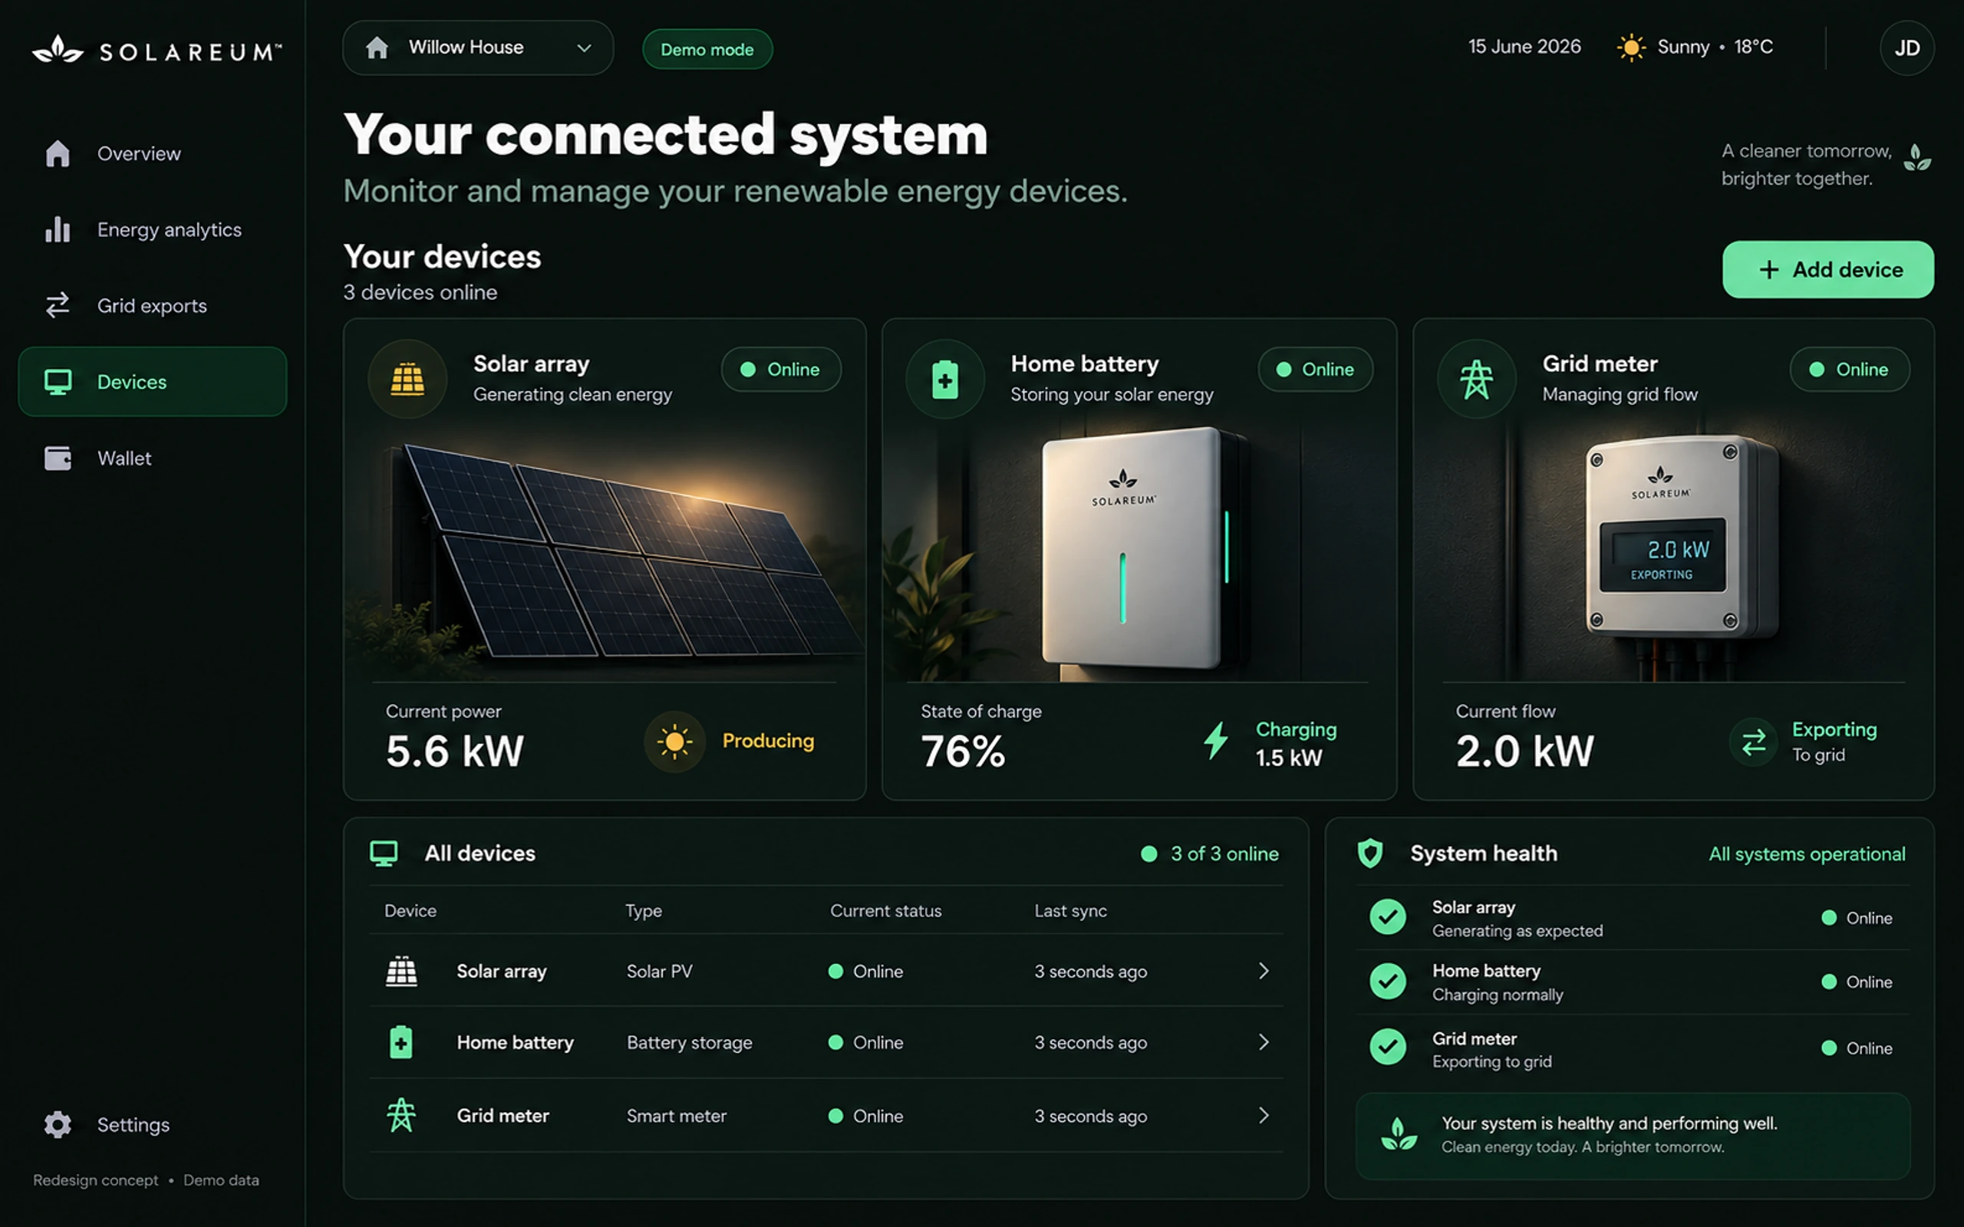Click the 3 devices online text

pyautogui.click(x=420, y=292)
